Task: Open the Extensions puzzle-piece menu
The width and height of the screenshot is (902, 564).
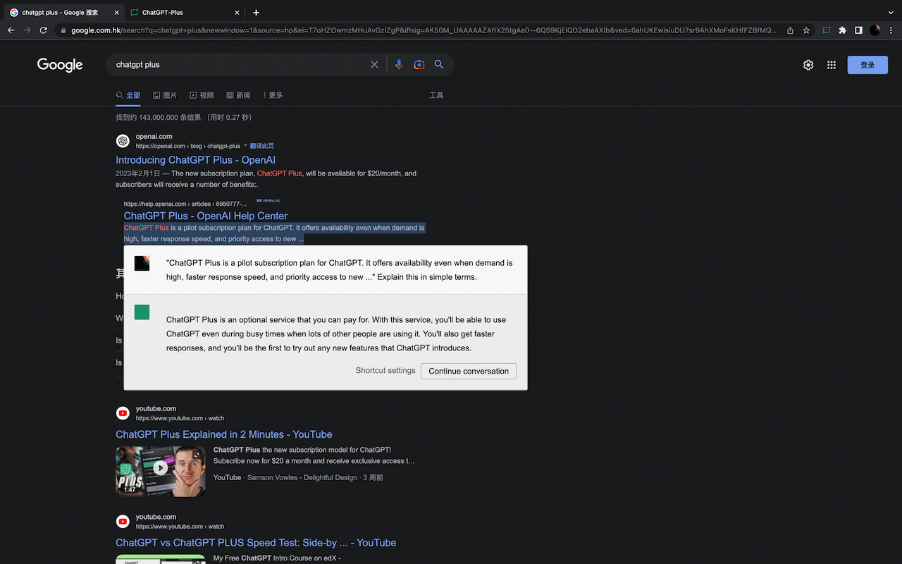Action: click(x=842, y=30)
